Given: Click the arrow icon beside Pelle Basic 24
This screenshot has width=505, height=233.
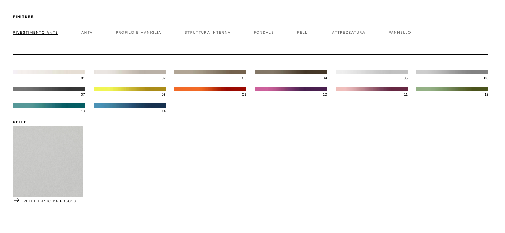Looking at the screenshot, I should click(x=16, y=200).
